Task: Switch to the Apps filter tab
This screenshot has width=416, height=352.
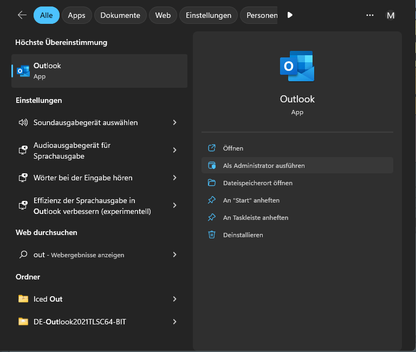Action: [76, 15]
